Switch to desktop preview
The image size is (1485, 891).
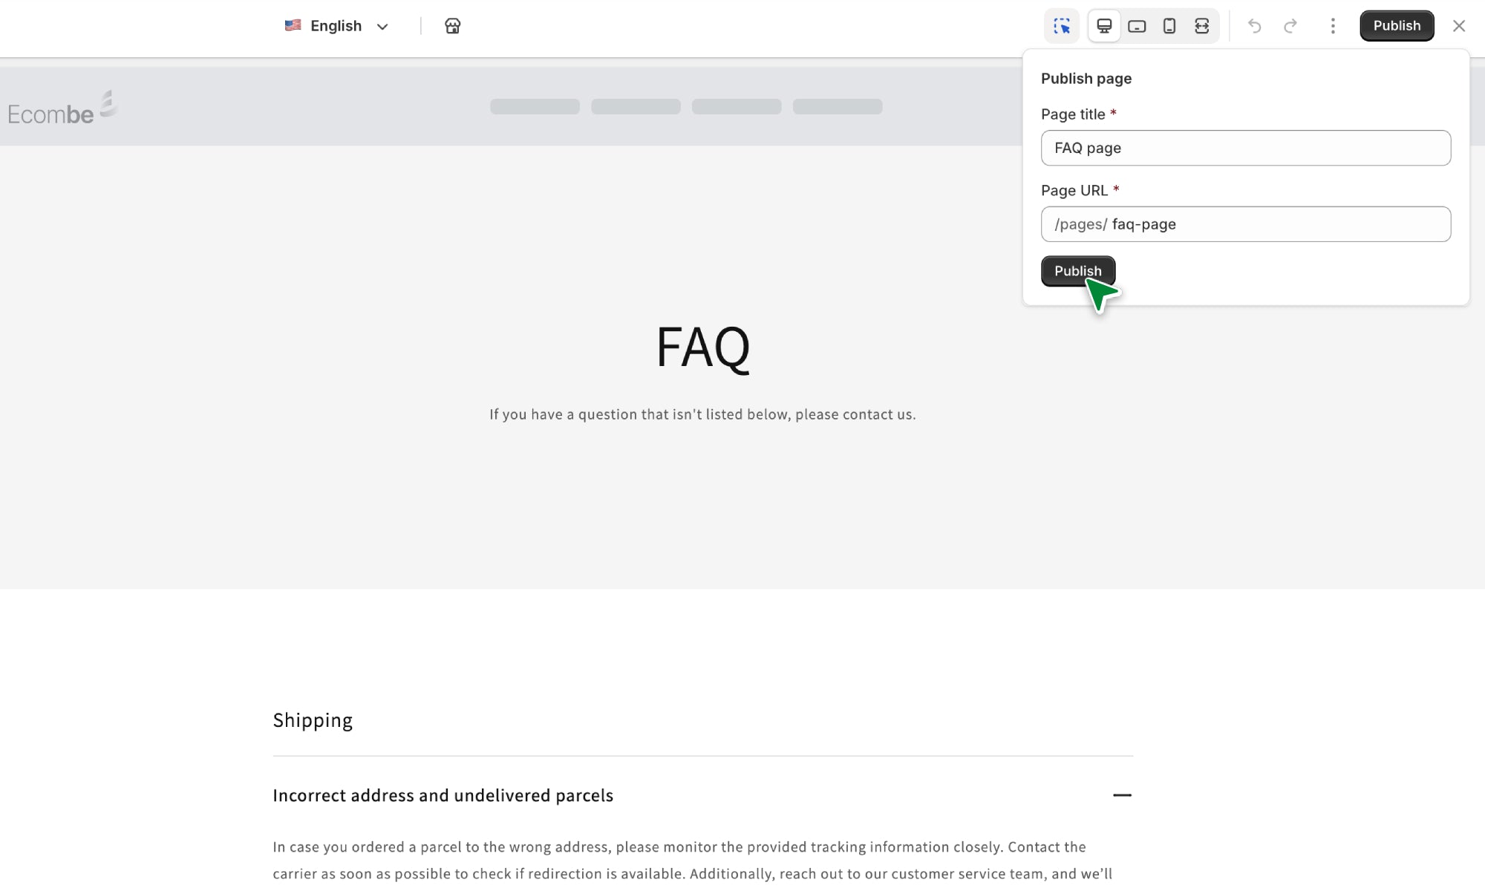click(1104, 27)
